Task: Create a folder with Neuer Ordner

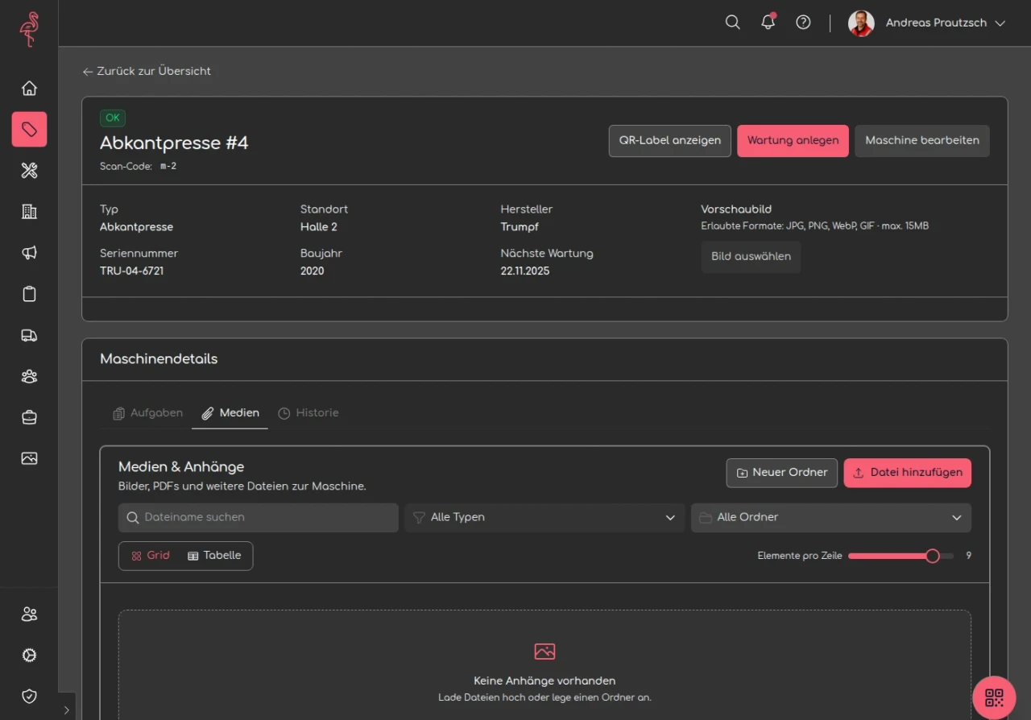Action: pos(782,474)
